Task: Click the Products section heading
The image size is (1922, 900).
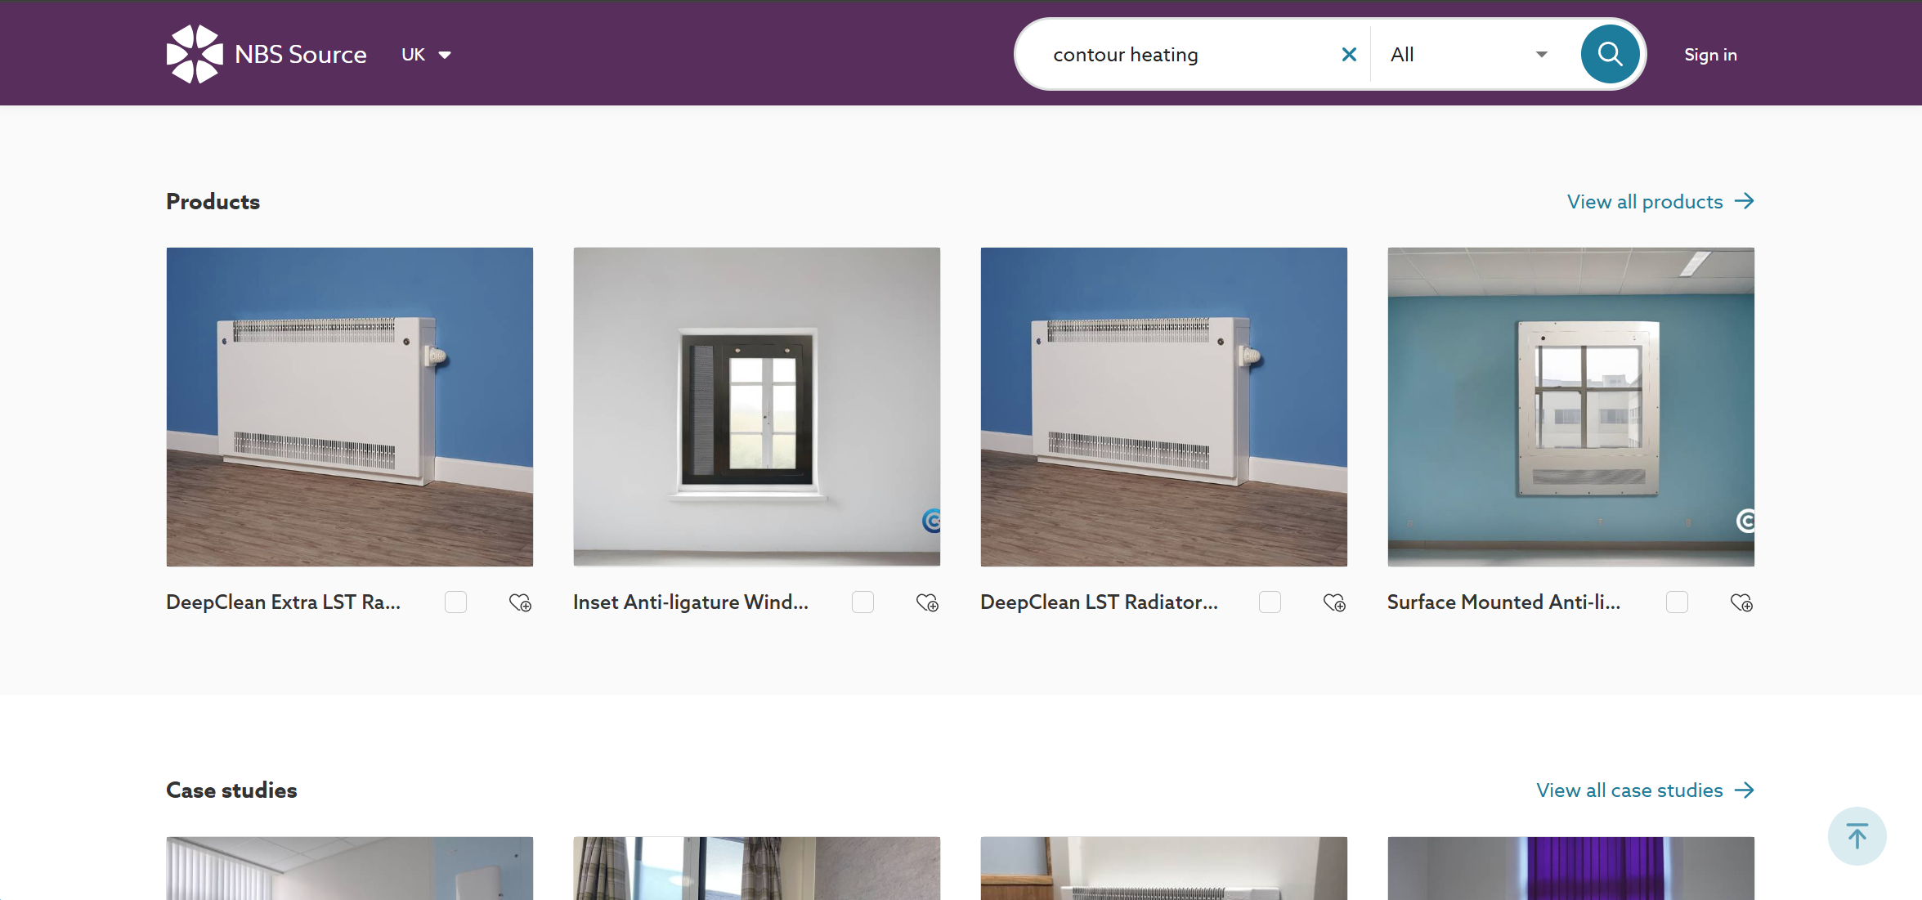Action: 213,202
